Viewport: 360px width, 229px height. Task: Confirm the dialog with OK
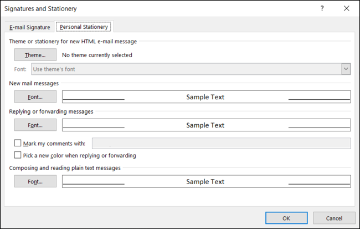point(286,218)
